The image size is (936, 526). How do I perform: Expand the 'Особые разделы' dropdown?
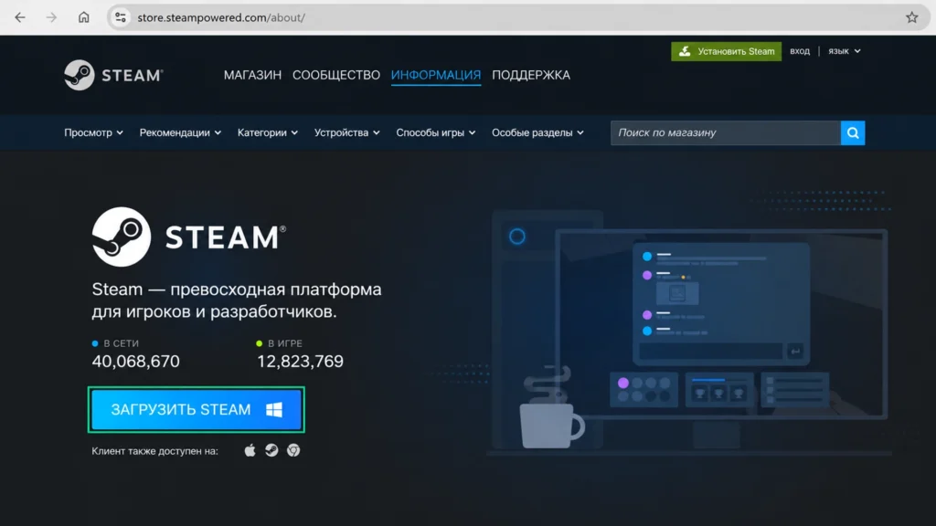tap(537, 132)
